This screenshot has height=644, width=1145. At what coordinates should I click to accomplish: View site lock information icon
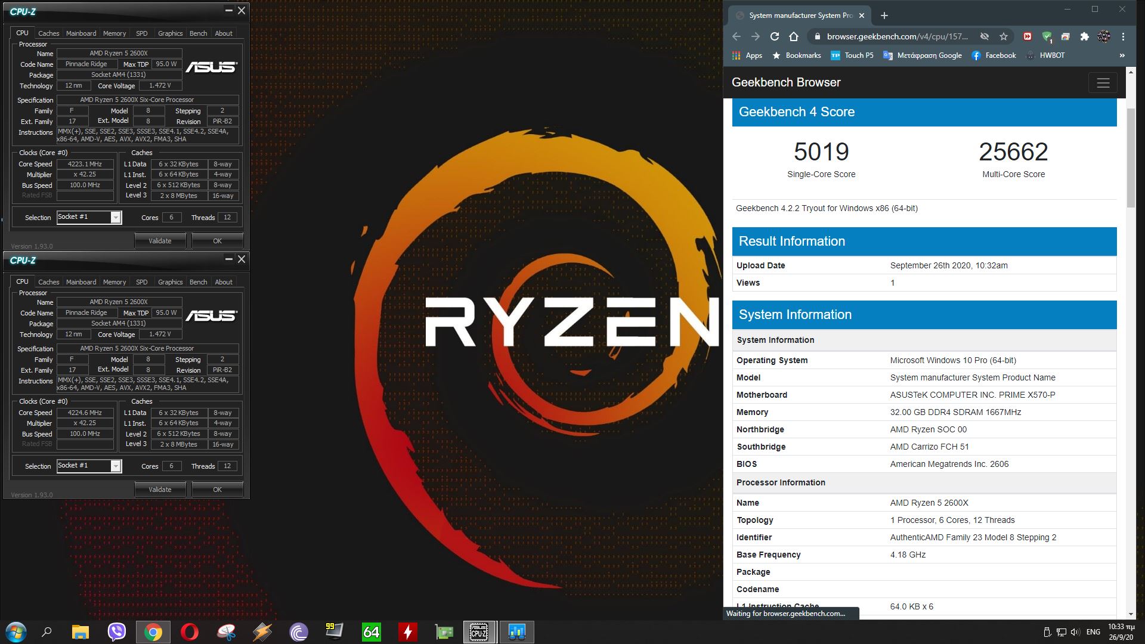pyautogui.click(x=817, y=36)
